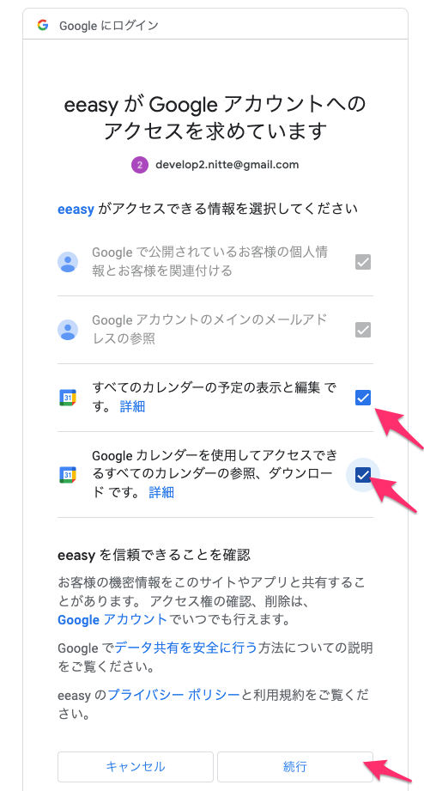Viewport: 424px width, 791px height.
Task: Click the profile icon for public personal info
Action: 68,262
